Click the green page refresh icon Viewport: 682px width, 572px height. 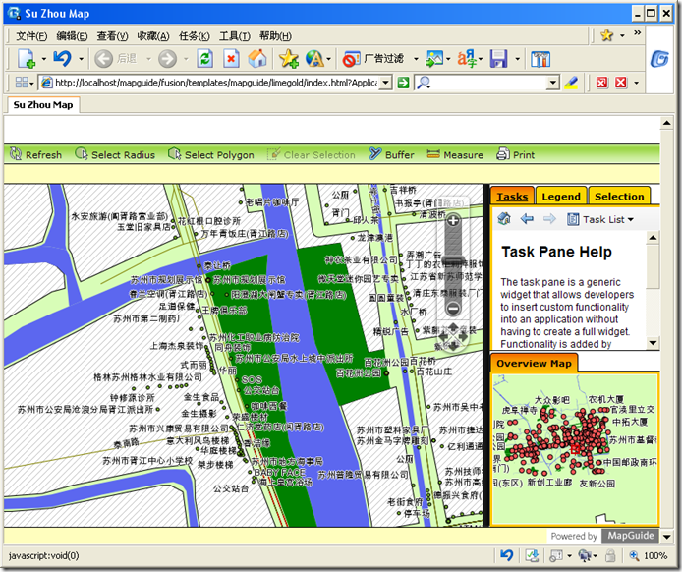point(204,59)
